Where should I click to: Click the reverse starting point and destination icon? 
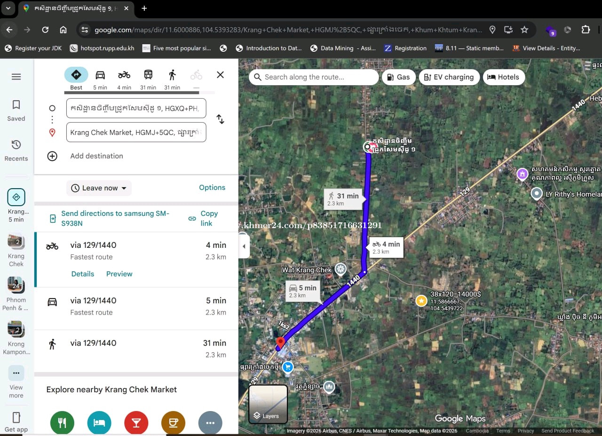pyautogui.click(x=220, y=119)
